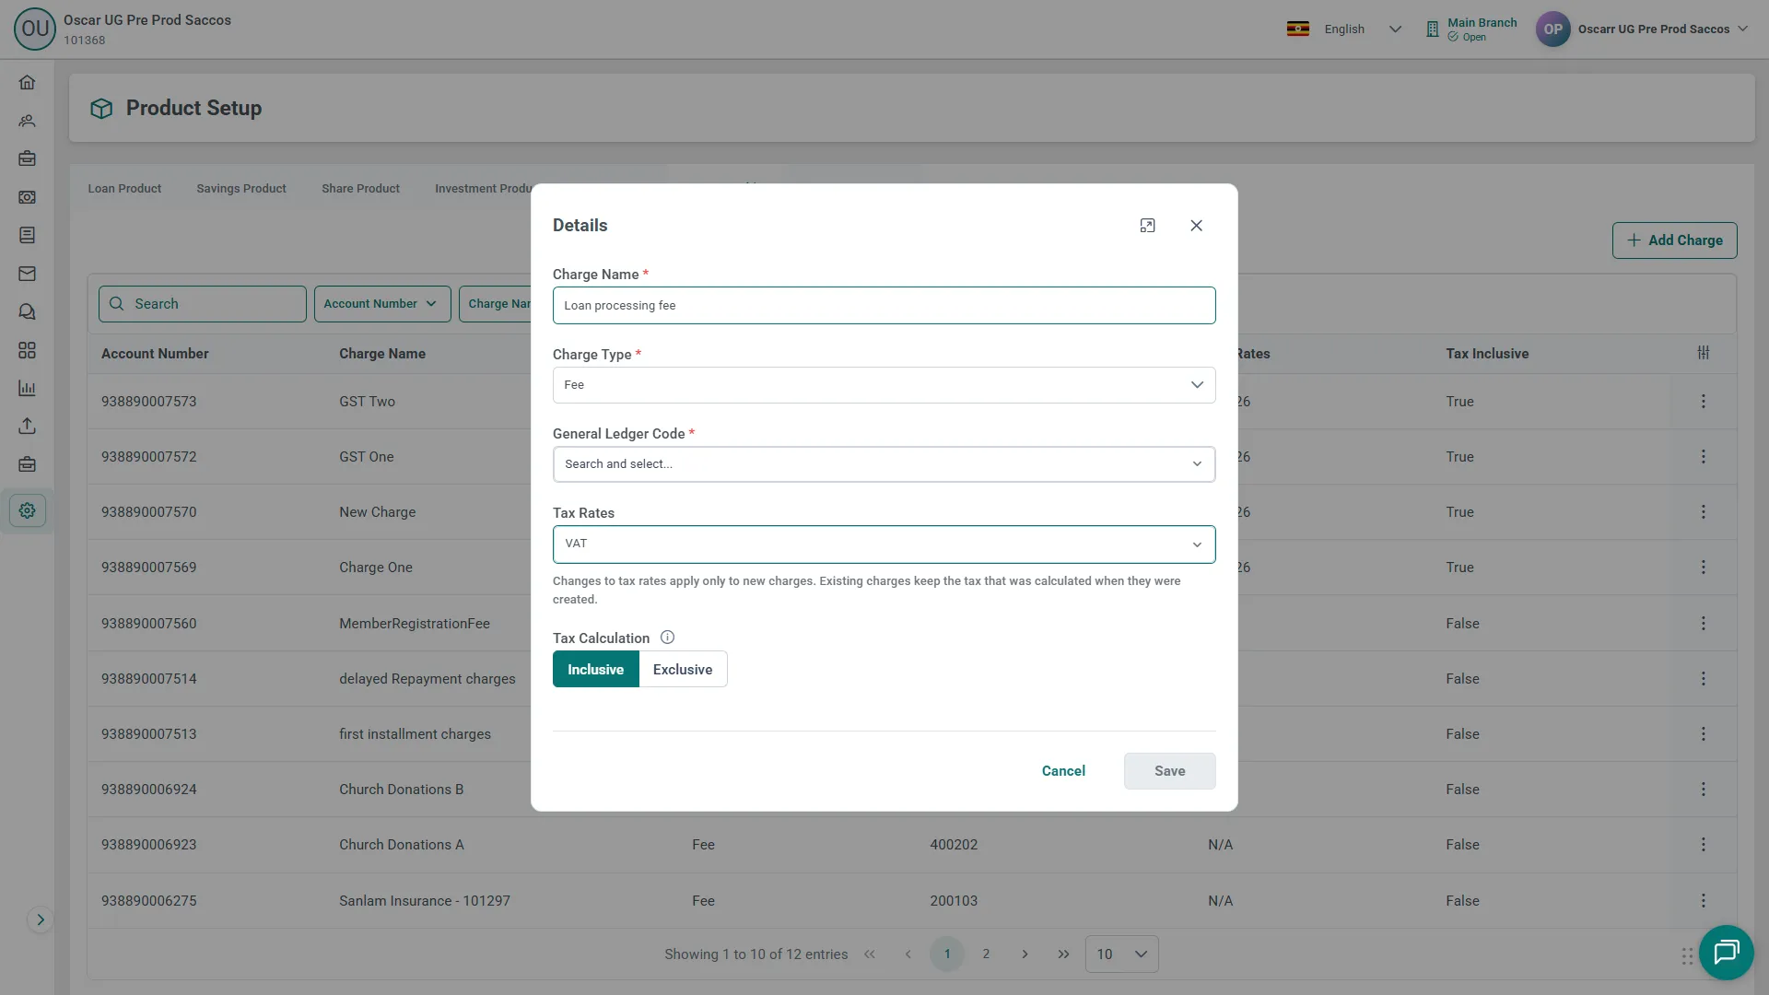
Task: Click the Tax Inclusive column header
Action: tap(1487, 354)
